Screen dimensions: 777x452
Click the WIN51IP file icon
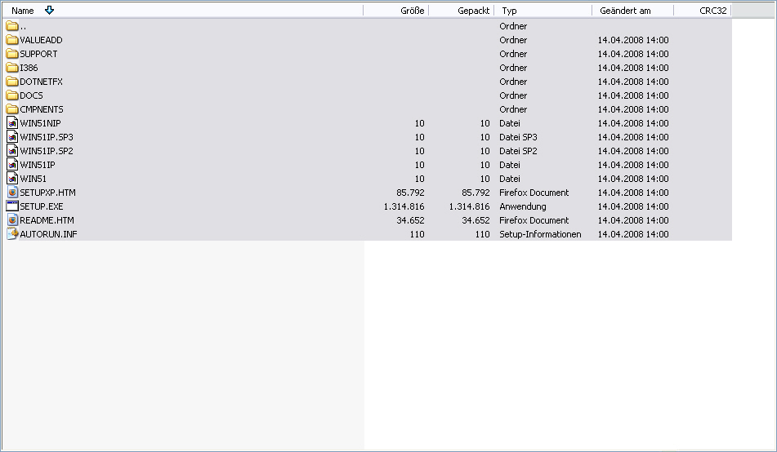(x=12, y=165)
